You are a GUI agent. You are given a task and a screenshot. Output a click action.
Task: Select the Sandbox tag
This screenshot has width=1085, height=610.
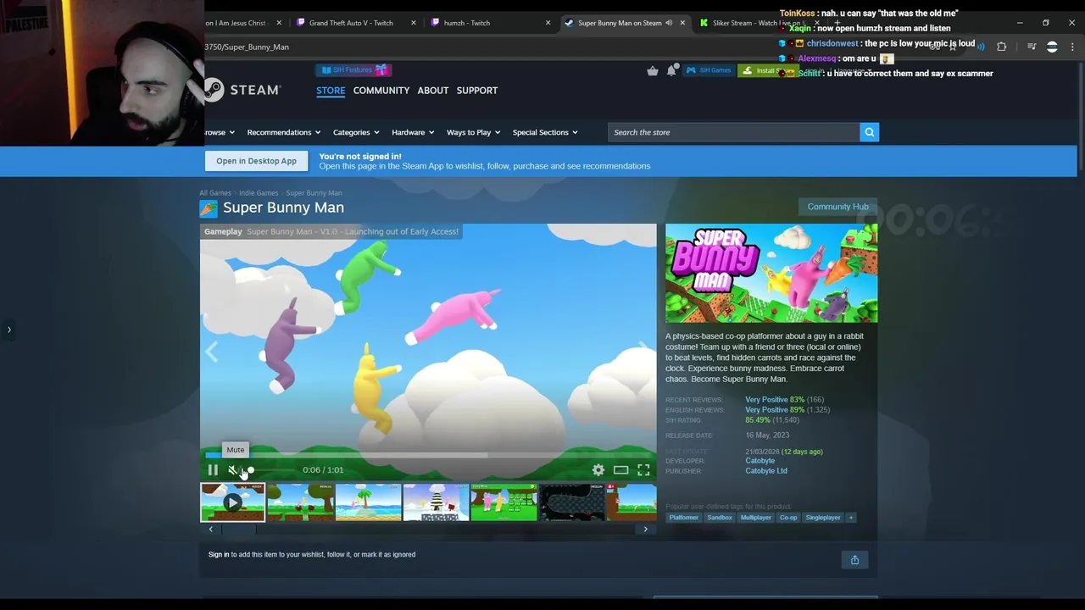coord(720,518)
